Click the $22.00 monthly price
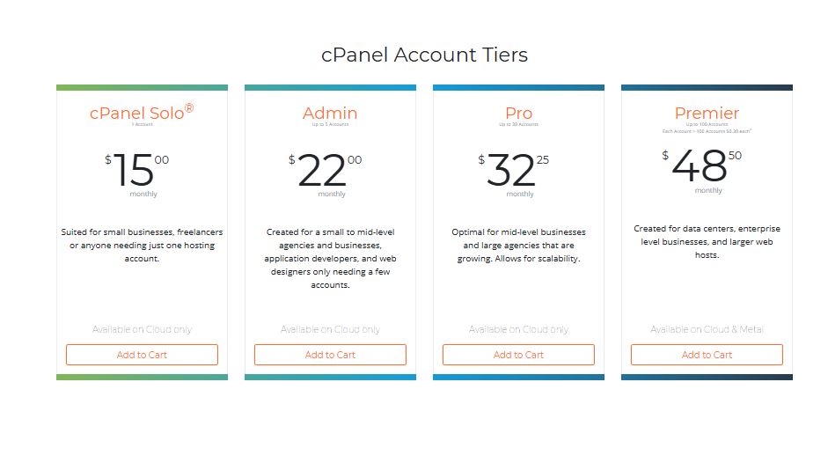This screenshot has width=828, height=463. [x=323, y=170]
